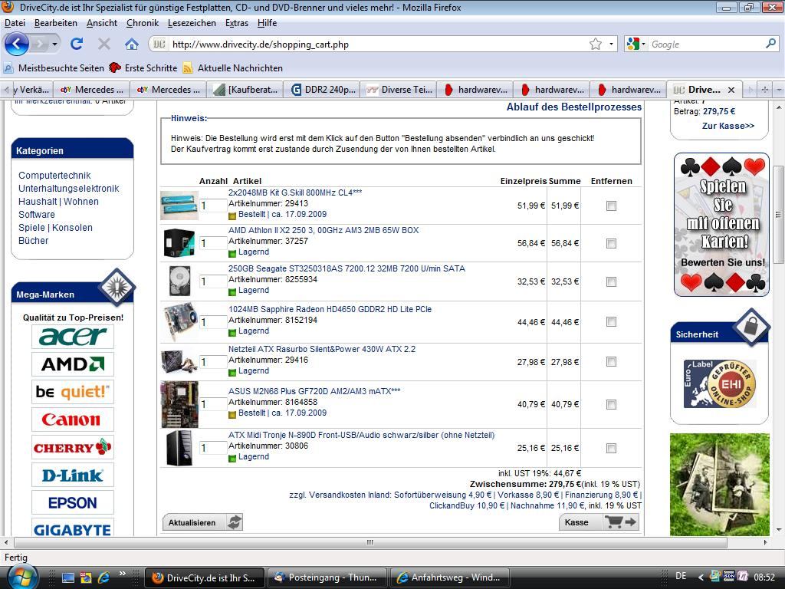Open the Computertechnik category
This screenshot has height=589, width=785.
point(54,176)
